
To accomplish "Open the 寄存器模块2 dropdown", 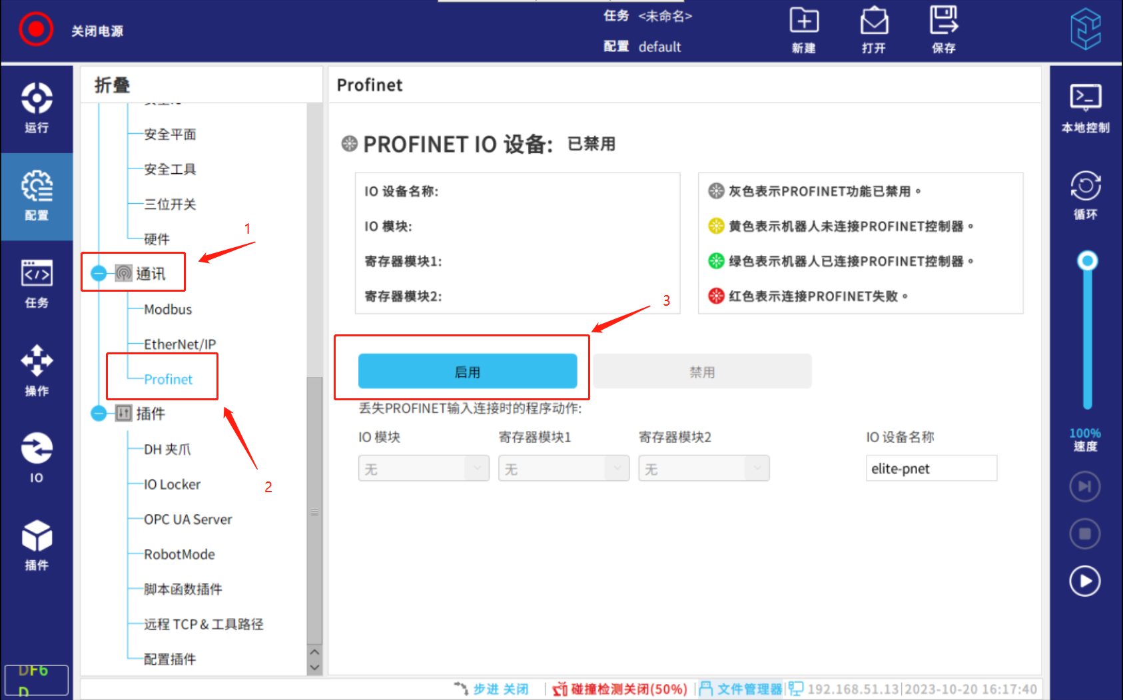I will 703,469.
